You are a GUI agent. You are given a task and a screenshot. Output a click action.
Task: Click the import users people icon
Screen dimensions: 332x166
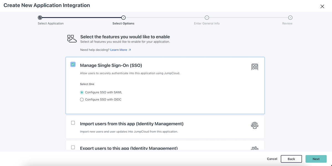pyautogui.click(x=255, y=125)
